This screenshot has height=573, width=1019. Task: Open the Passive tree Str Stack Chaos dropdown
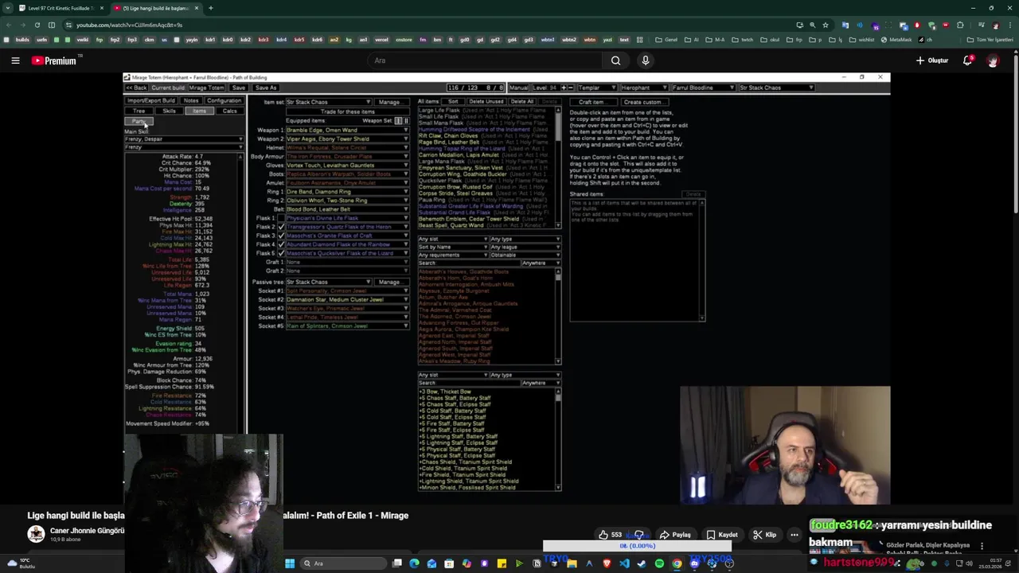(x=329, y=282)
